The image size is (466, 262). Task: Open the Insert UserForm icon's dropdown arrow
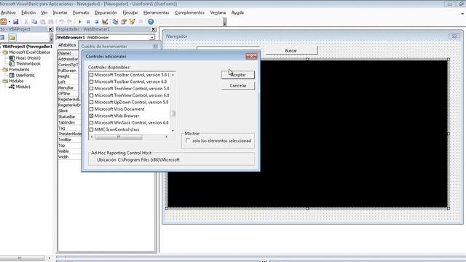click(9, 22)
